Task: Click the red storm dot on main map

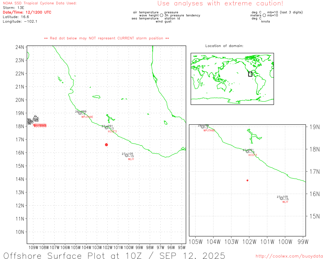Action: pos(106,145)
